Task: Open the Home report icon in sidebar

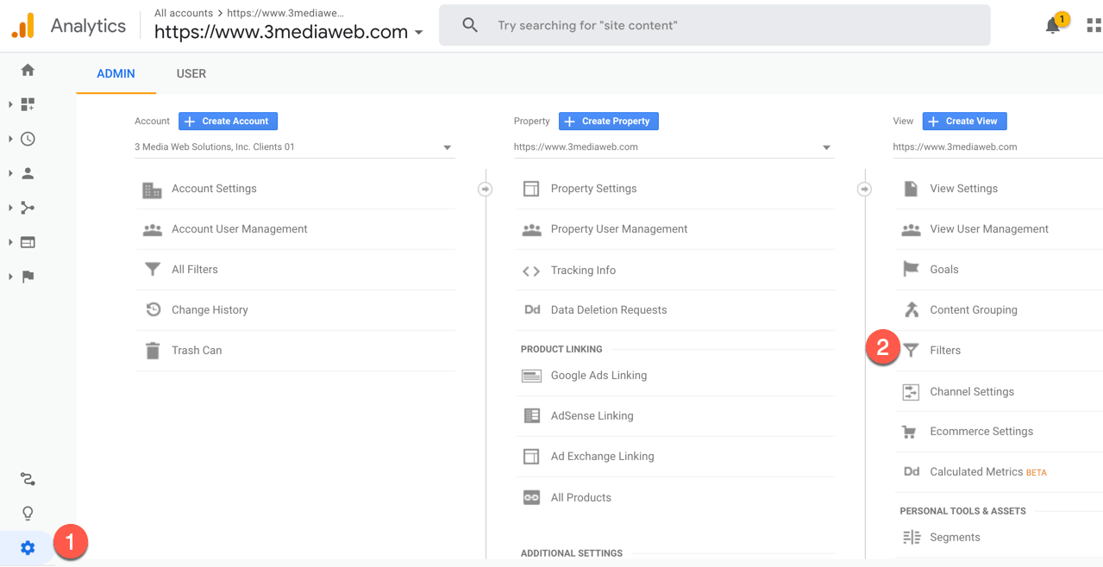Action: pyautogui.click(x=28, y=70)
